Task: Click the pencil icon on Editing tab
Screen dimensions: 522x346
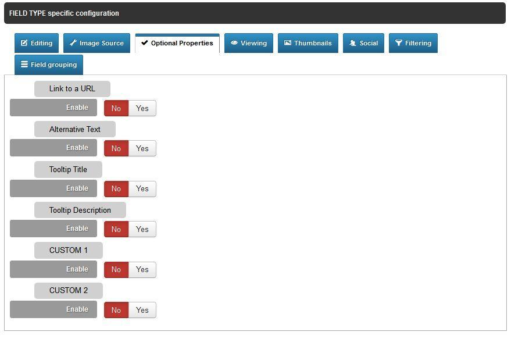Action: point(24,43)
